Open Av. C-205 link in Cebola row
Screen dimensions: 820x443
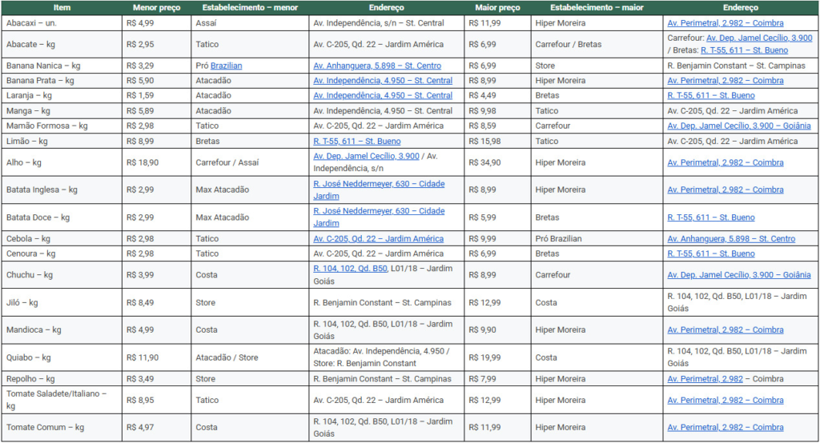(x=378, y=239)
